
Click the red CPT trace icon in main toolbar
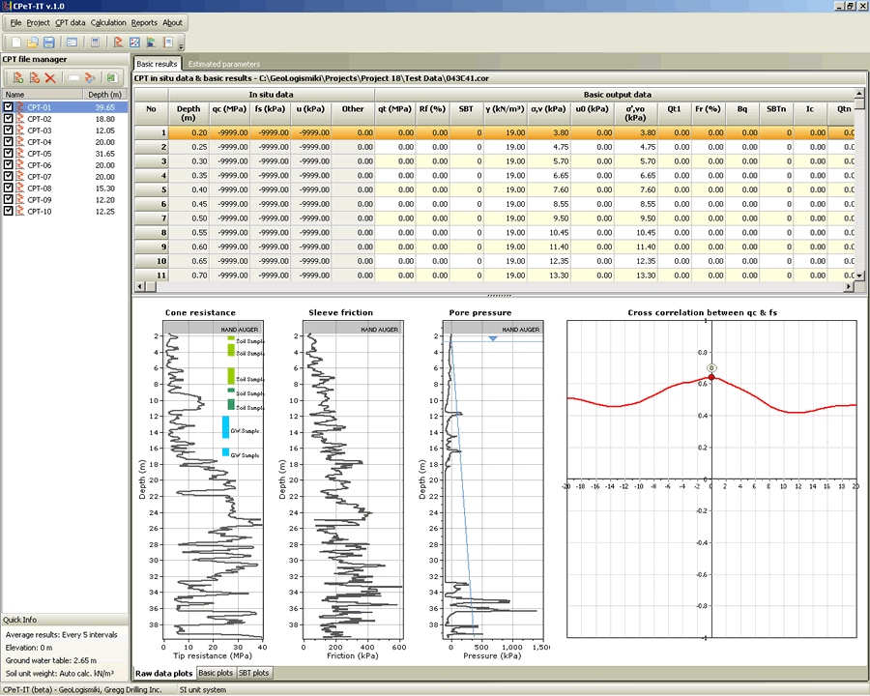118,43
